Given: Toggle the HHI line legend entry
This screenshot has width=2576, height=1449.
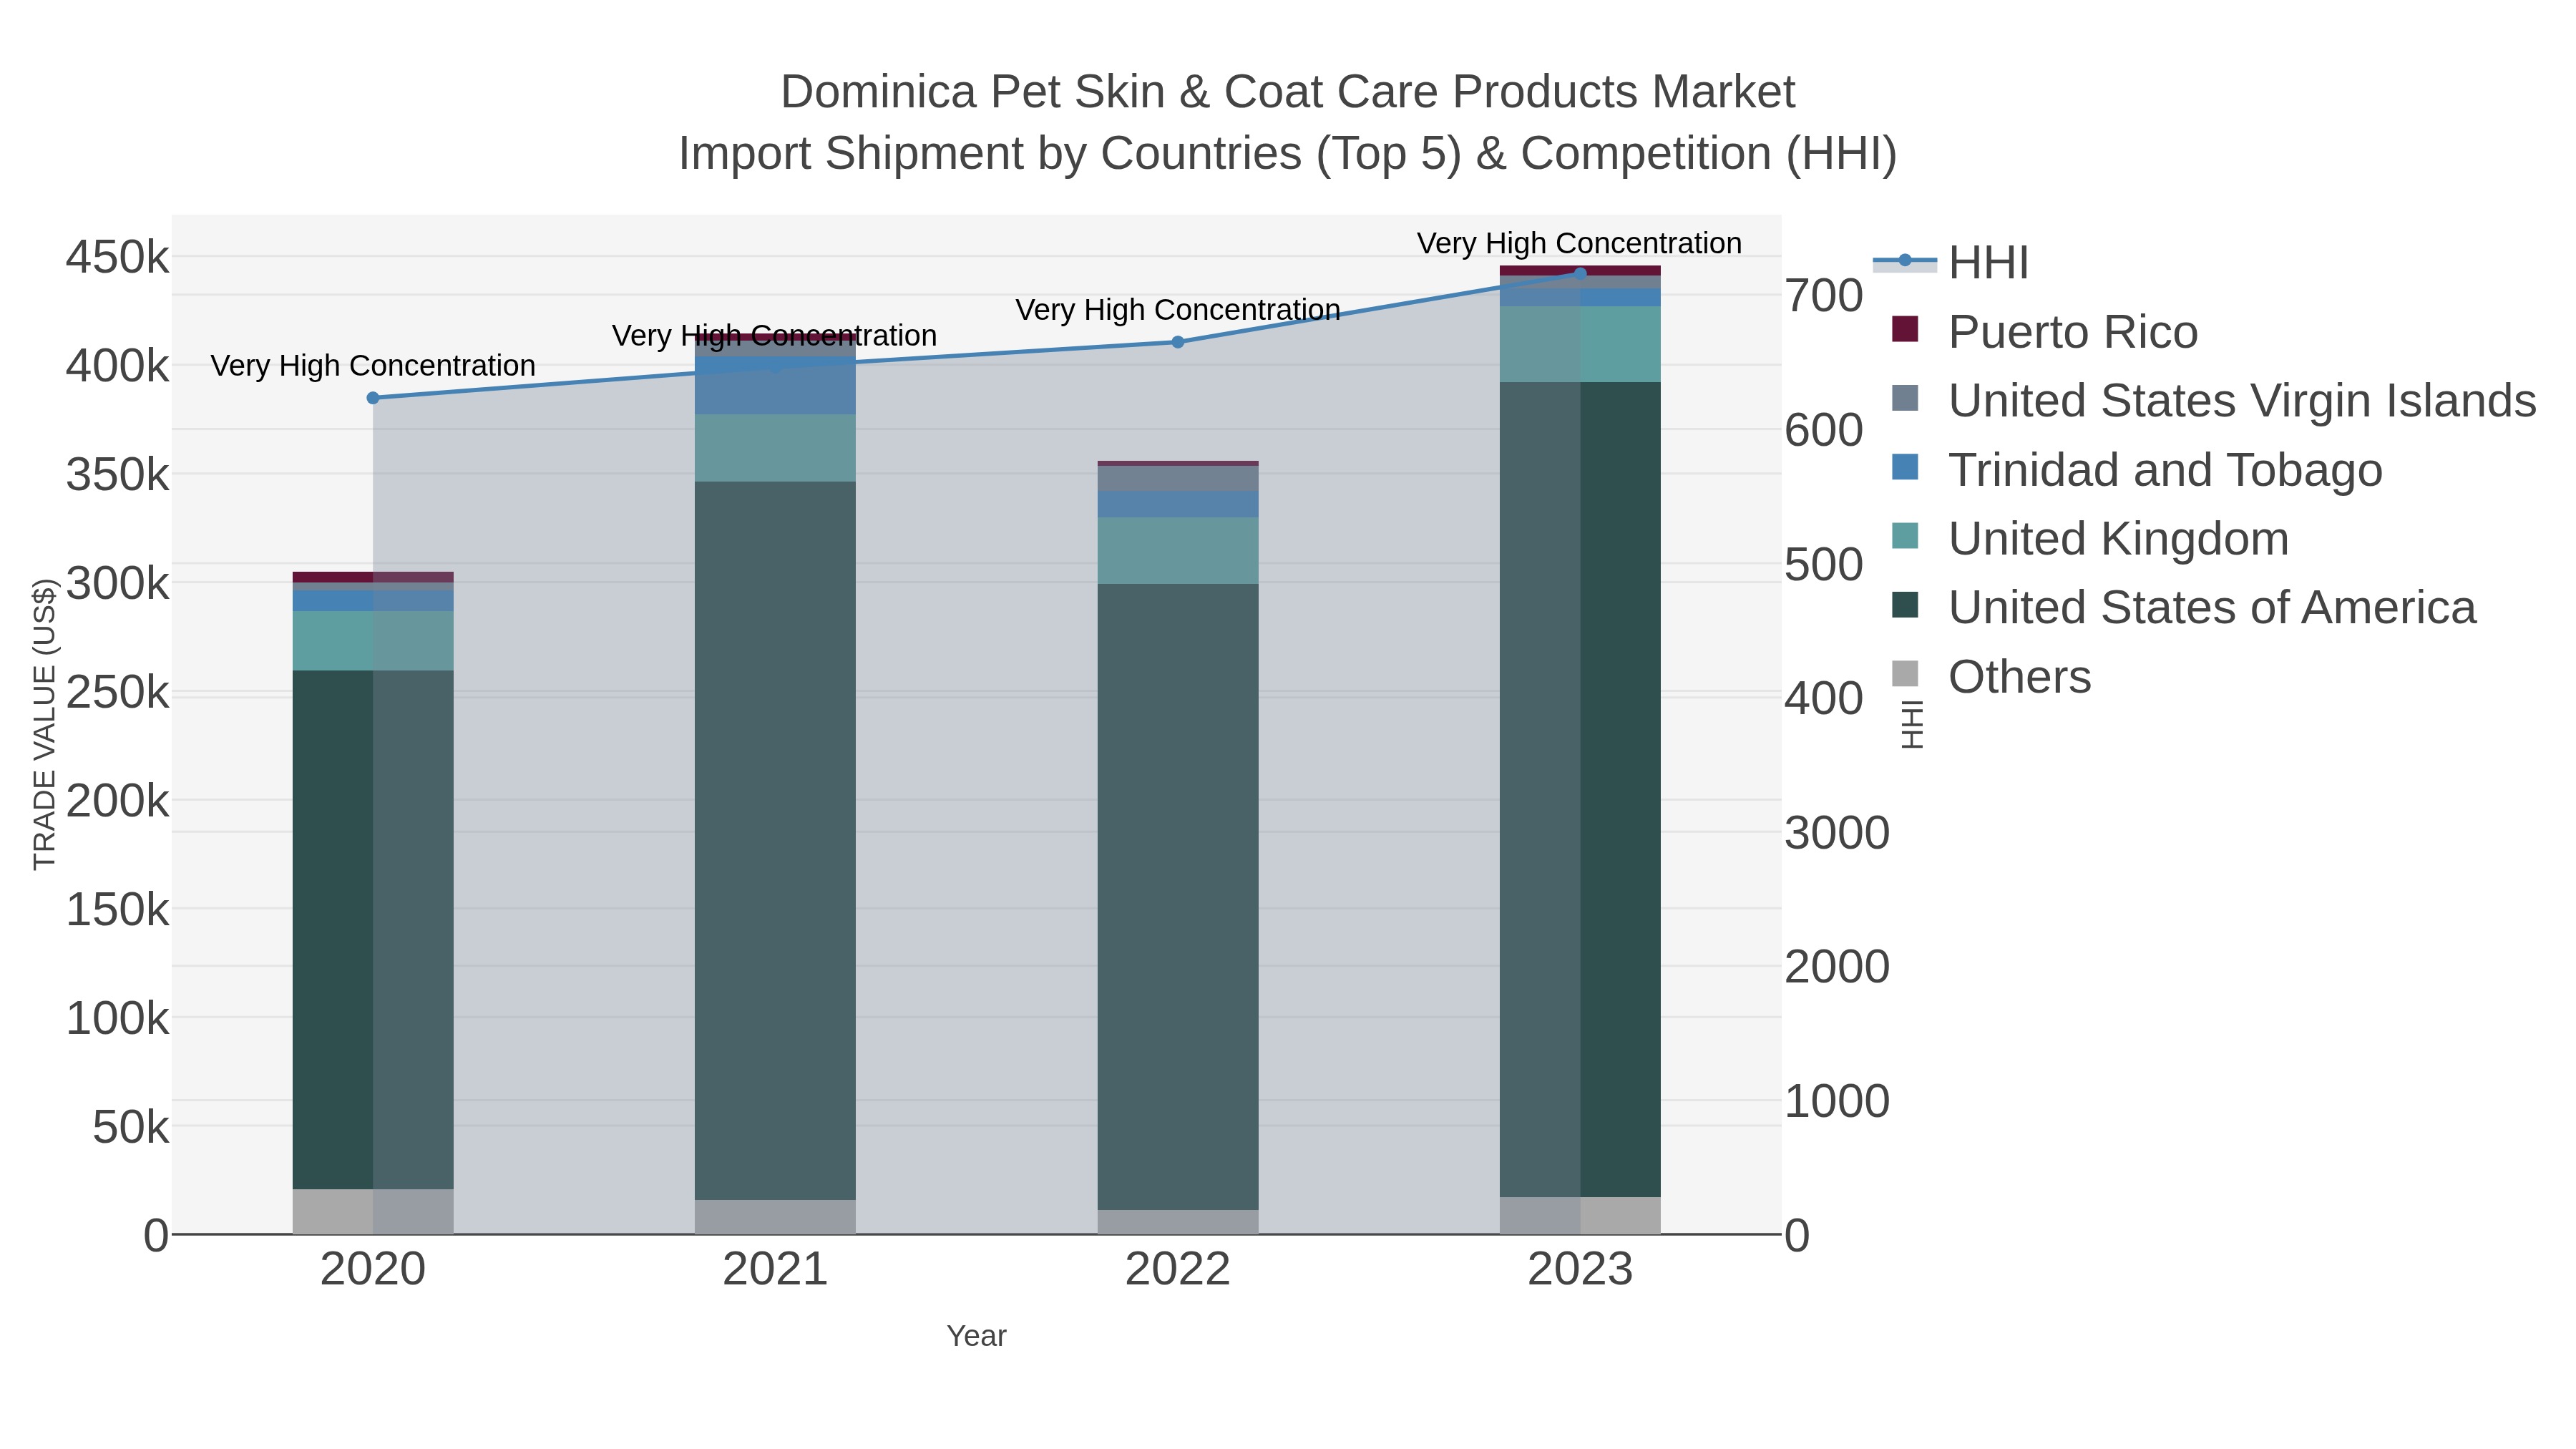Looking at the screenshot, I should tap(1951, 262).
